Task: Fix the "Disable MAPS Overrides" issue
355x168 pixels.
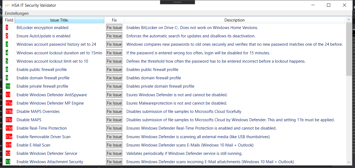Action: click(x=114, y=111)
